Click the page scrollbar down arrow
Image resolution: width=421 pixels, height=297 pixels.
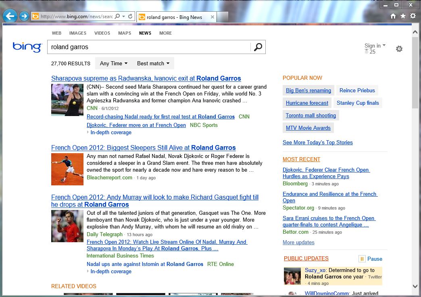[x=415, y=286]
